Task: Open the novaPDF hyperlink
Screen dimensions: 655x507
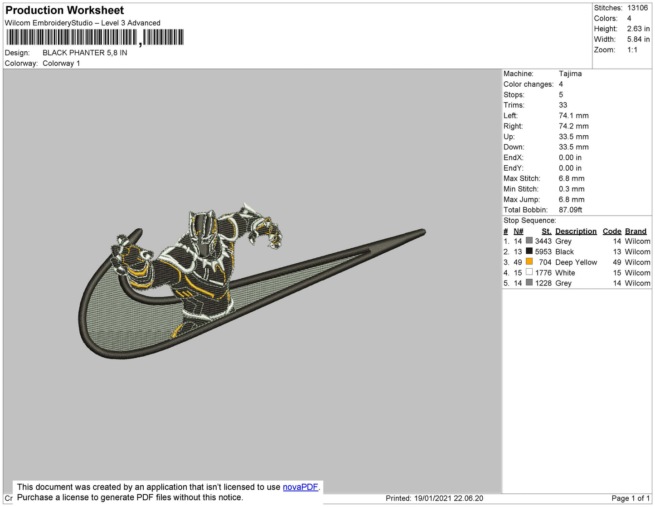Action: pos(300,487)
